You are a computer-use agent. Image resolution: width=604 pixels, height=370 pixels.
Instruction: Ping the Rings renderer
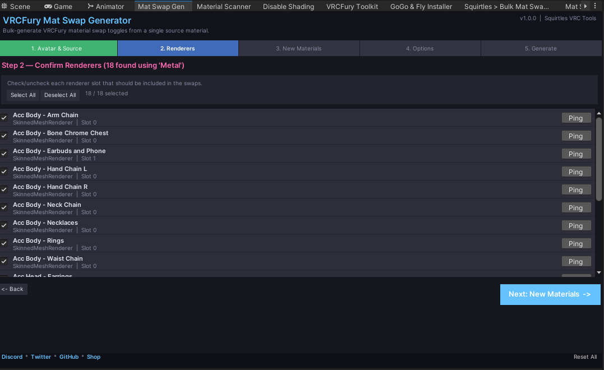[x=576, y=244]
